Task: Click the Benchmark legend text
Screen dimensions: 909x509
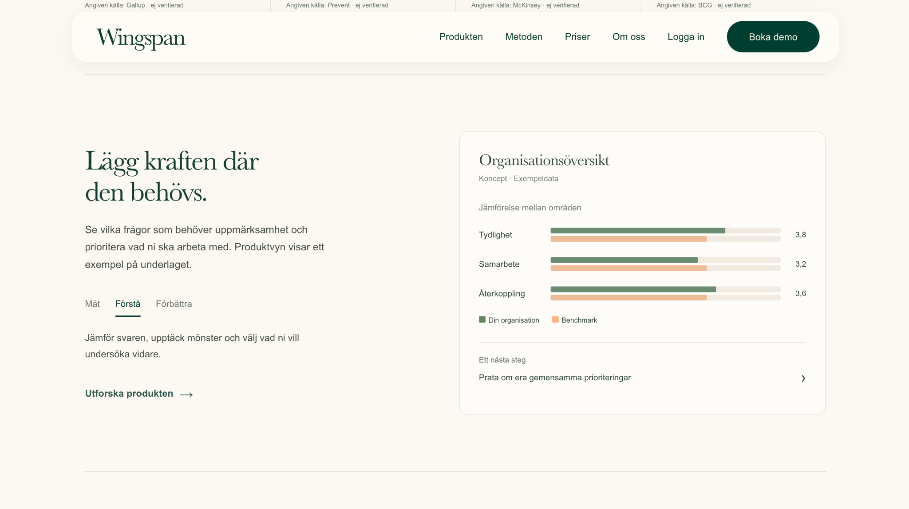Action: 579,320
